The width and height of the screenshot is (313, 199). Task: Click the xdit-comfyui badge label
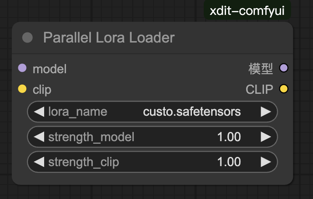(x=247, y=11)
